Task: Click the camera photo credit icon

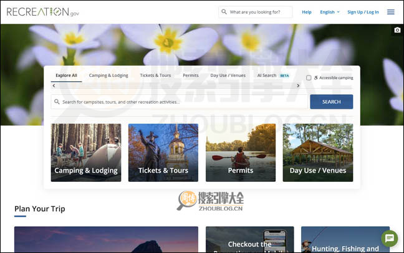Action: click(x=397, y=30)
